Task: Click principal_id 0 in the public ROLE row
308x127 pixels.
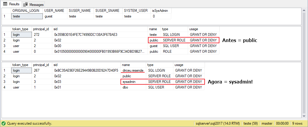Action: point(42,52)
